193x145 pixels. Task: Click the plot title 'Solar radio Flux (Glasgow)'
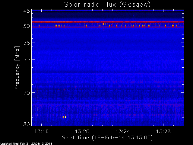(x=107, y=5)
